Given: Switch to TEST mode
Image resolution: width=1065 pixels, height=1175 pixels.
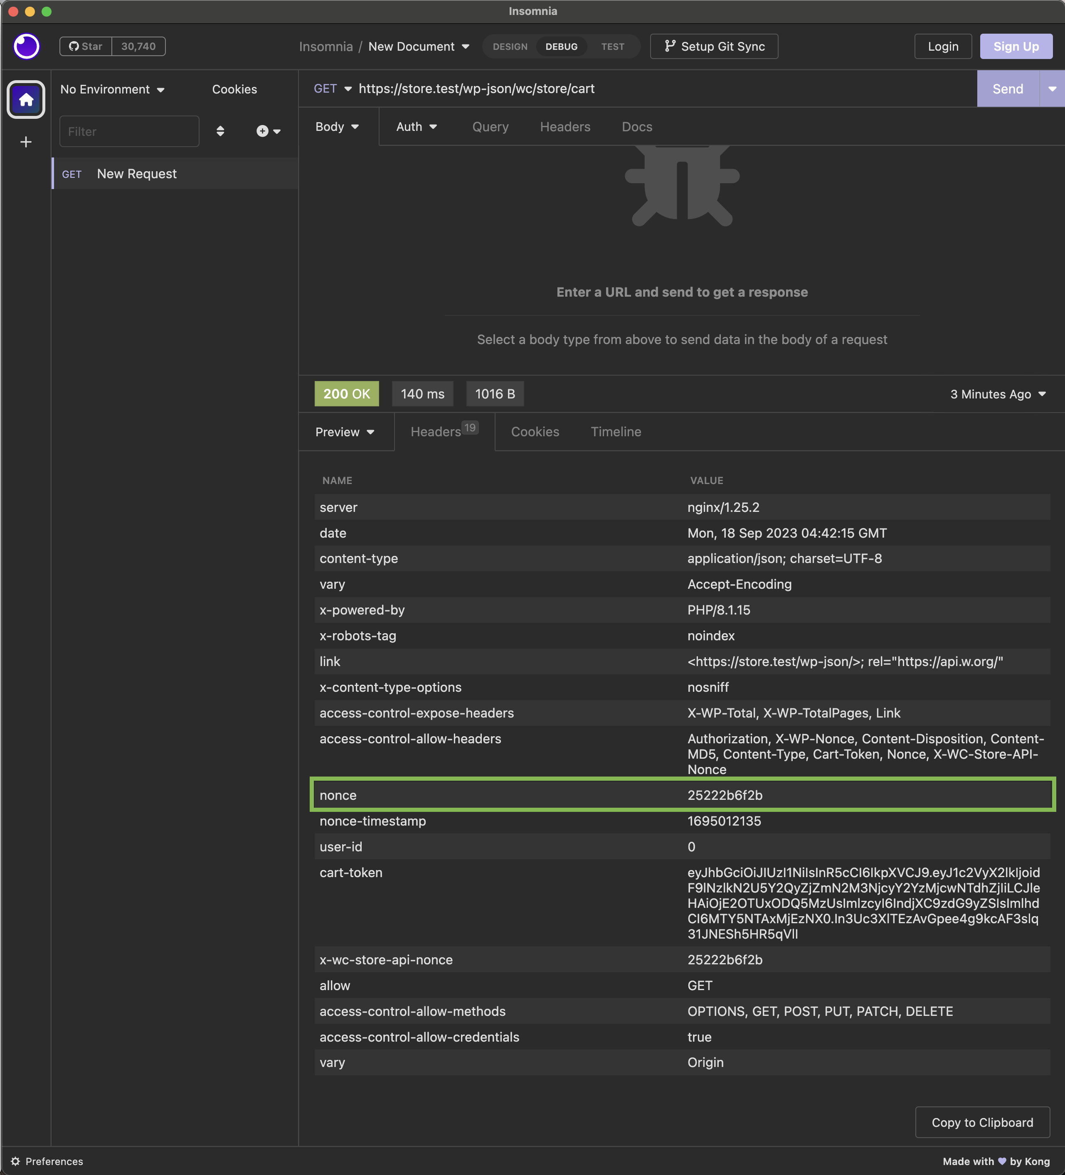Looking at the screenshot, I should 612,47.
